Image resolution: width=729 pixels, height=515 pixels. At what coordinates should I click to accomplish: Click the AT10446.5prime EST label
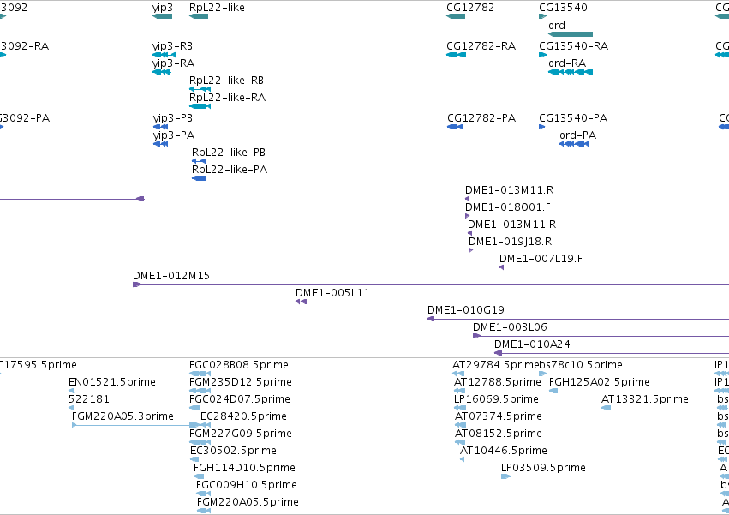click(x=504, y=452)
